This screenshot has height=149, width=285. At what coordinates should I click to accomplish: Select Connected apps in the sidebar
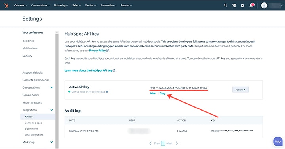coord(33,123)
